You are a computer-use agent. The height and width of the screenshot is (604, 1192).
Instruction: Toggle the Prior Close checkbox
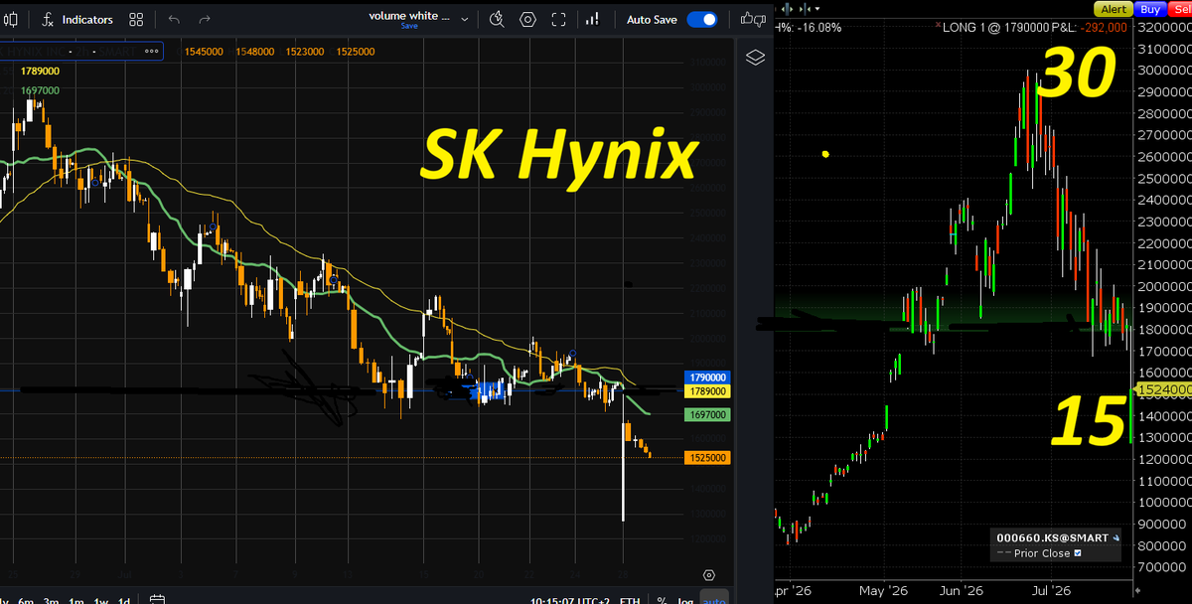[x=1077, y=553]
